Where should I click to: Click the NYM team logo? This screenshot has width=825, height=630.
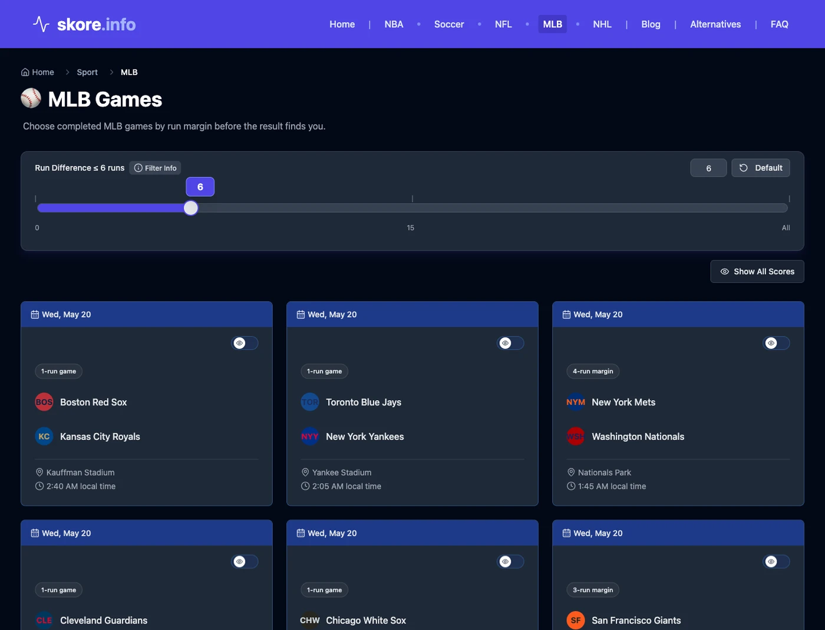(x=576, y=402)
